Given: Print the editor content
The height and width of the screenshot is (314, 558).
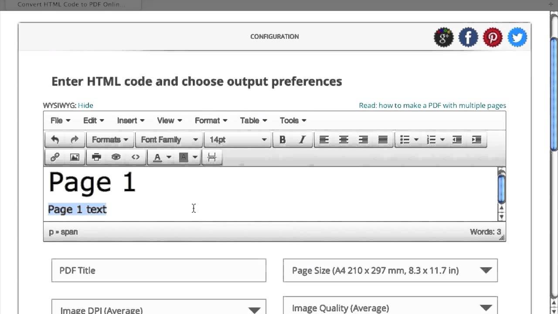Looking at the screenshot, I should pos(96,157).
